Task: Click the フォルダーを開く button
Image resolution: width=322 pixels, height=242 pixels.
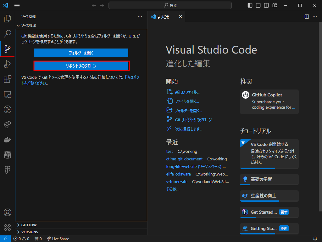Action: (81, 53)
